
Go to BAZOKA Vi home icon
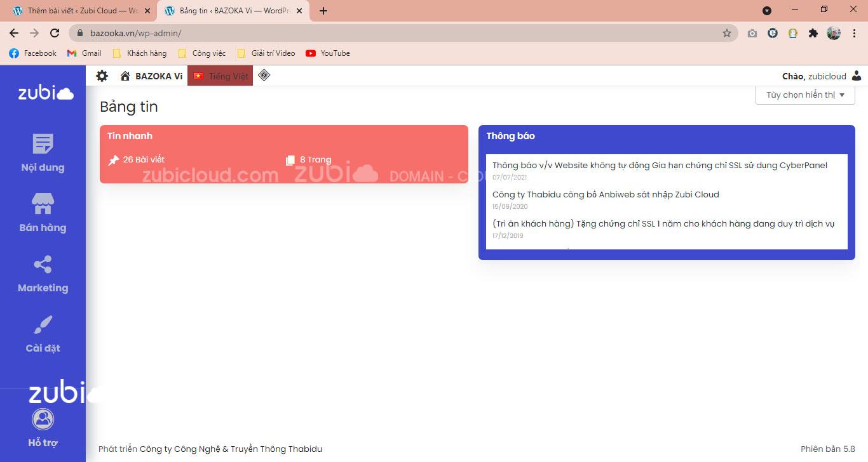coord(125,76)
